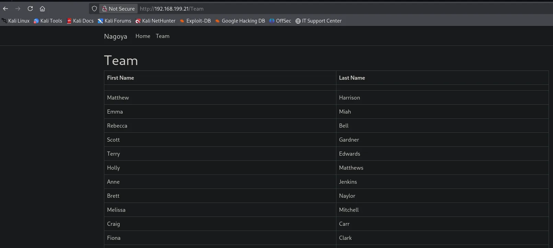This screenshot has width=553, height=248.
Task: Open the Exploit-DB bookmark
Action: 195,21
